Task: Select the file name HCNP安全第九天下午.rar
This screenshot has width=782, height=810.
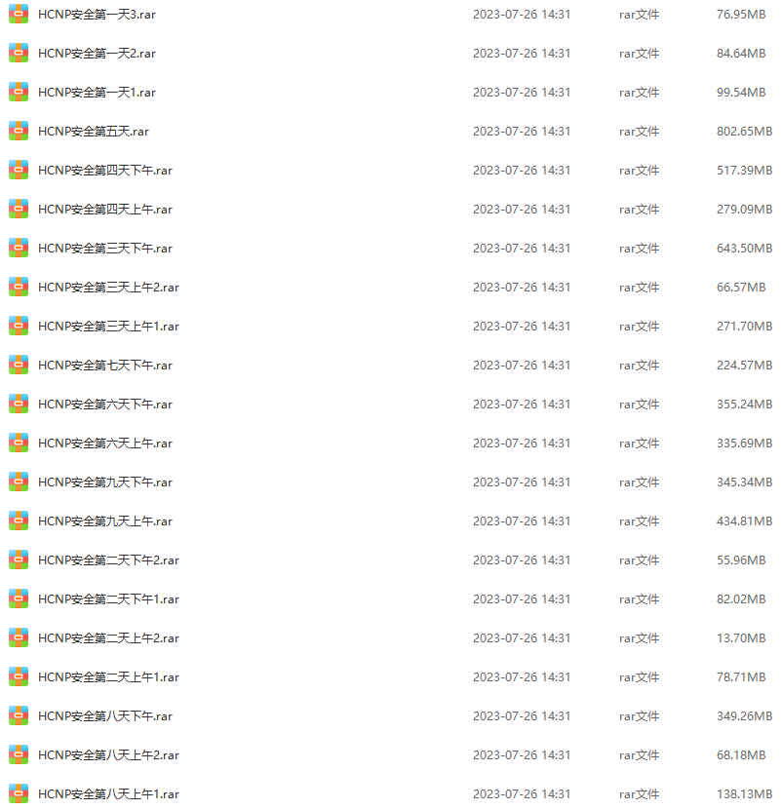Action: 105,482
